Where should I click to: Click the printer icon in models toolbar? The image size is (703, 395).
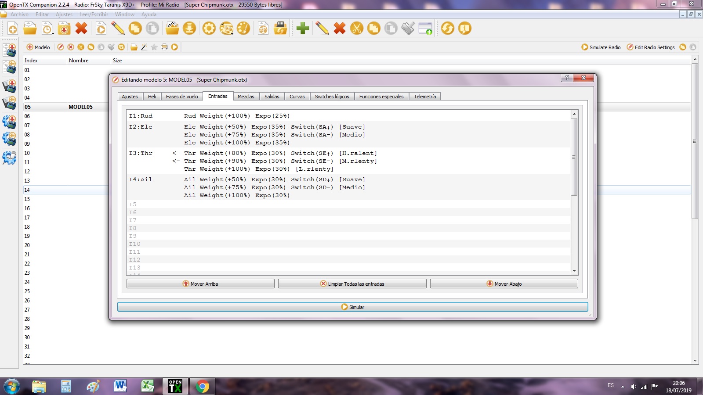click(164, 47)
